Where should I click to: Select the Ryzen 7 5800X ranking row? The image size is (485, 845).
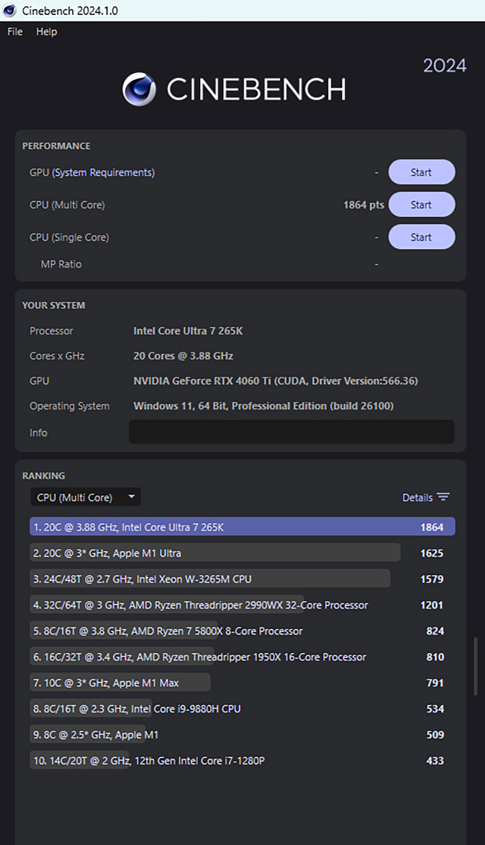(x=168, y=631)
